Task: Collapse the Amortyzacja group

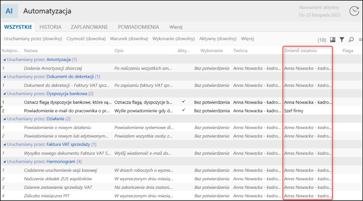Action: coord(4,60)
